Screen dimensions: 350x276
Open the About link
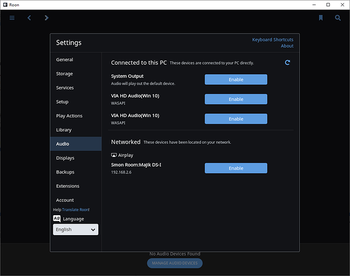tap(287, 46)
